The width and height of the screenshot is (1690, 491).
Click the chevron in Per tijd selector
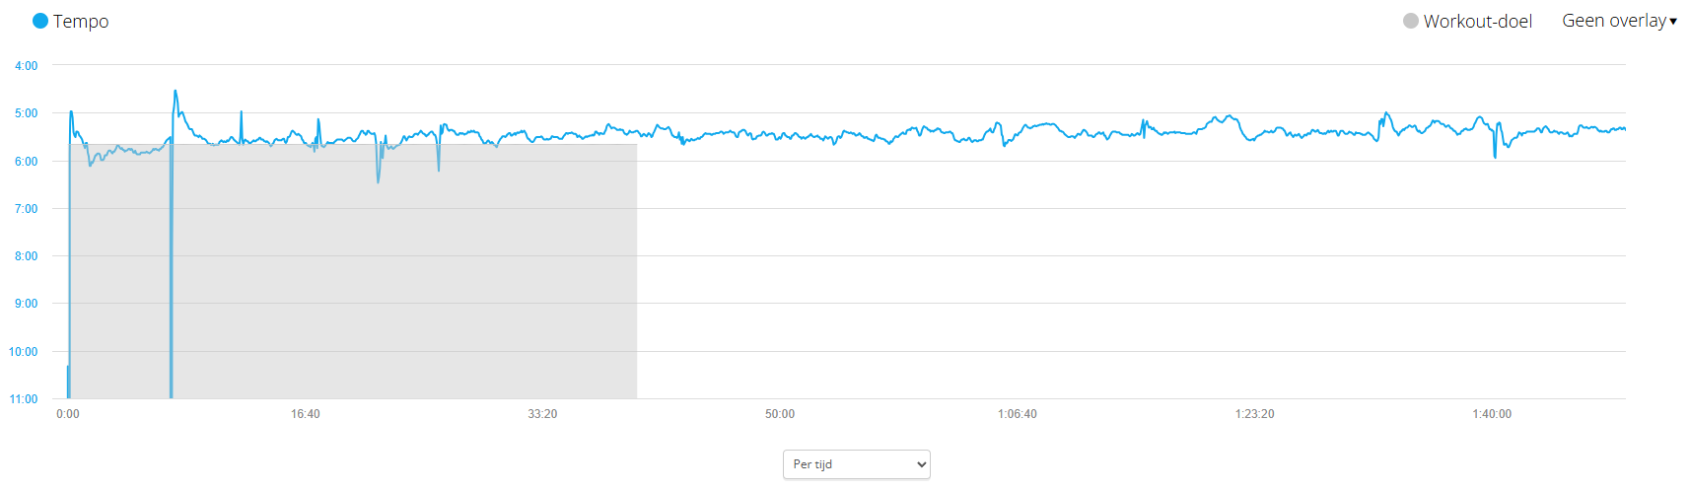922,464
